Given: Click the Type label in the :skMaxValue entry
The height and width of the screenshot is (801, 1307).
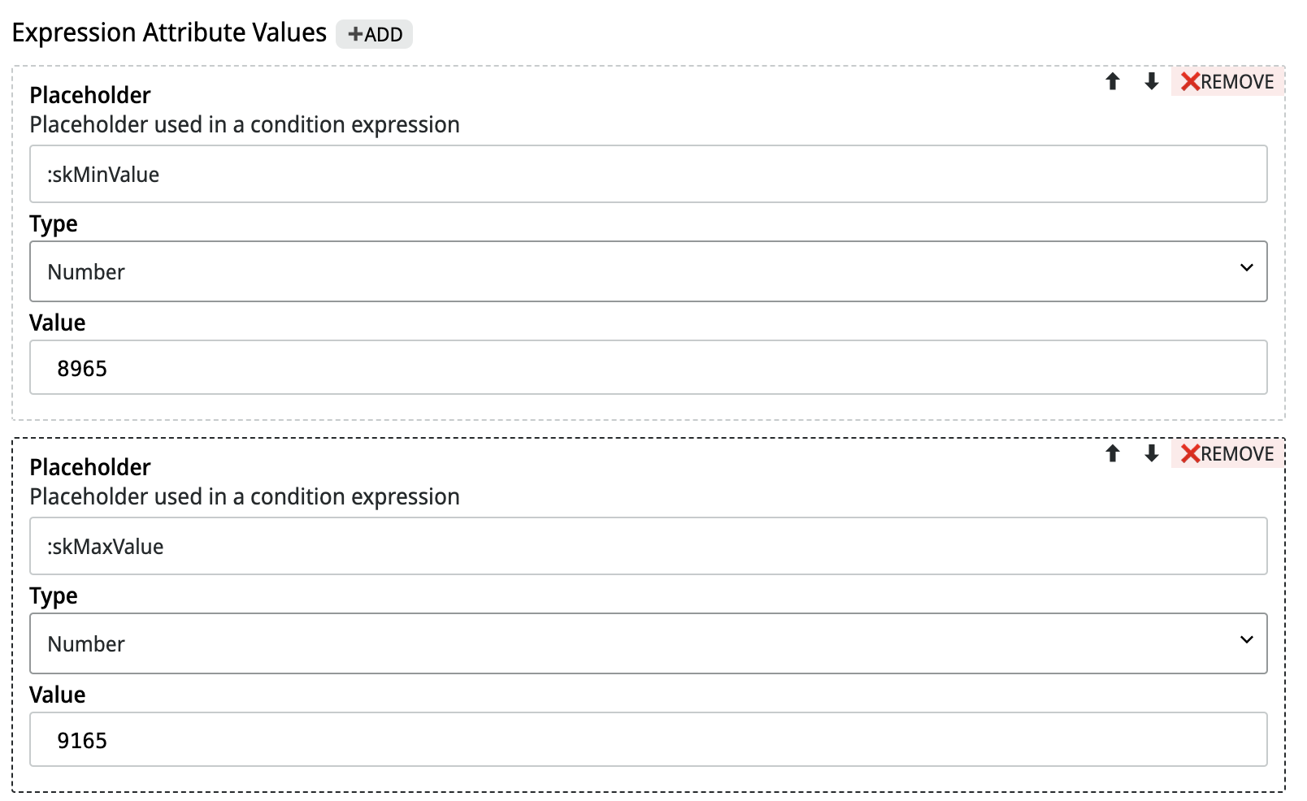Looking at the screenshot, I should point(54,595).
